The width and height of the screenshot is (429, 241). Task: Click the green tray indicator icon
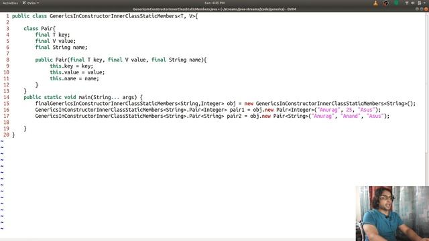[x=396, y=3]
